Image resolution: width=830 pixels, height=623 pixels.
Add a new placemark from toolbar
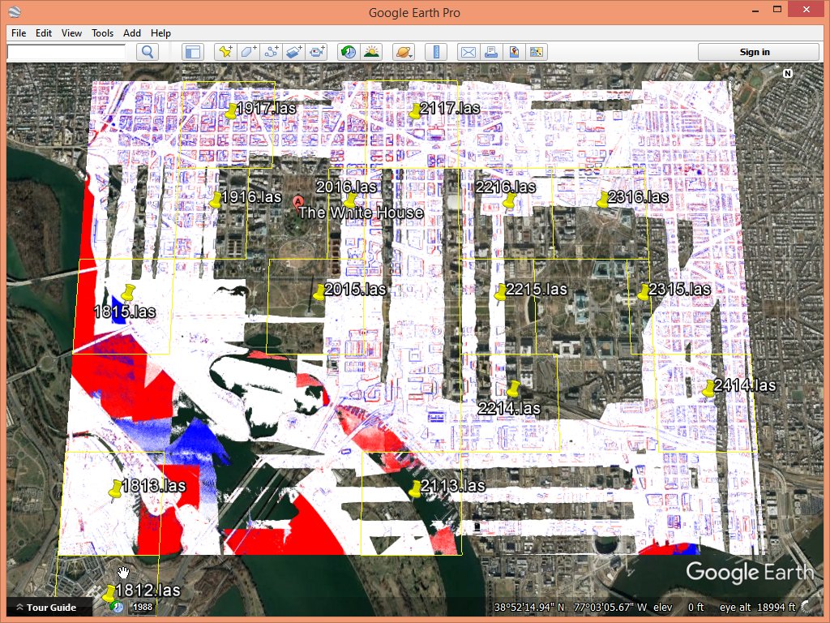[x=225, y=52]
